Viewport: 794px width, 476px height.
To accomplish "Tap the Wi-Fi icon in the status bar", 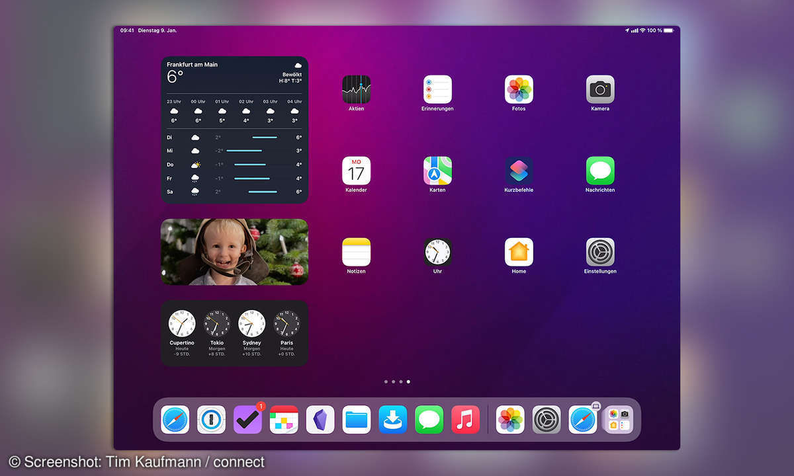I will 642,30.
